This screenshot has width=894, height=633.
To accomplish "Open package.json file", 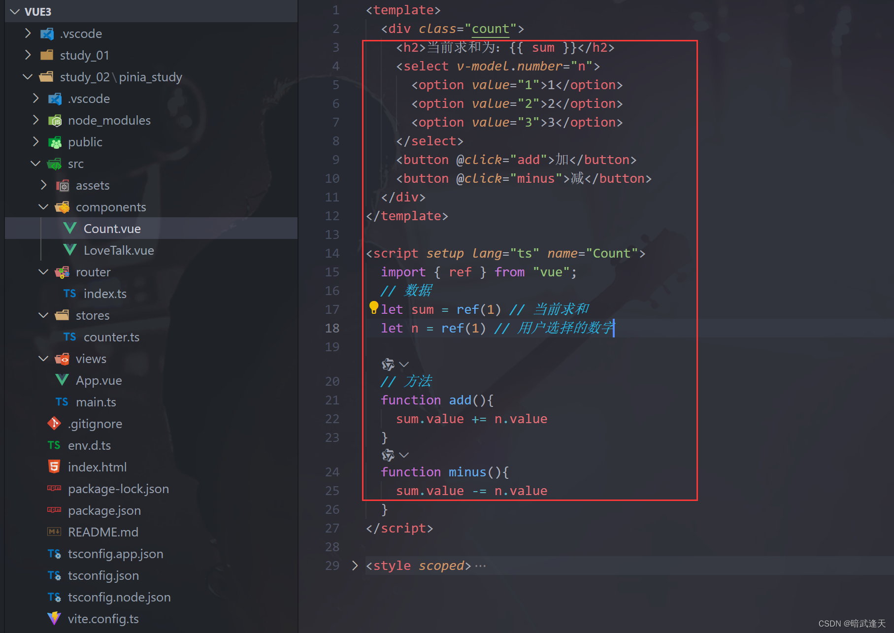I will (151, 510).
